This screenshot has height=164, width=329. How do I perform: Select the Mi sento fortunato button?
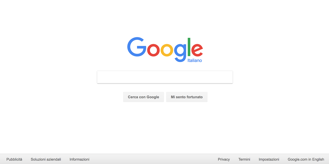[x=187, y=97]
